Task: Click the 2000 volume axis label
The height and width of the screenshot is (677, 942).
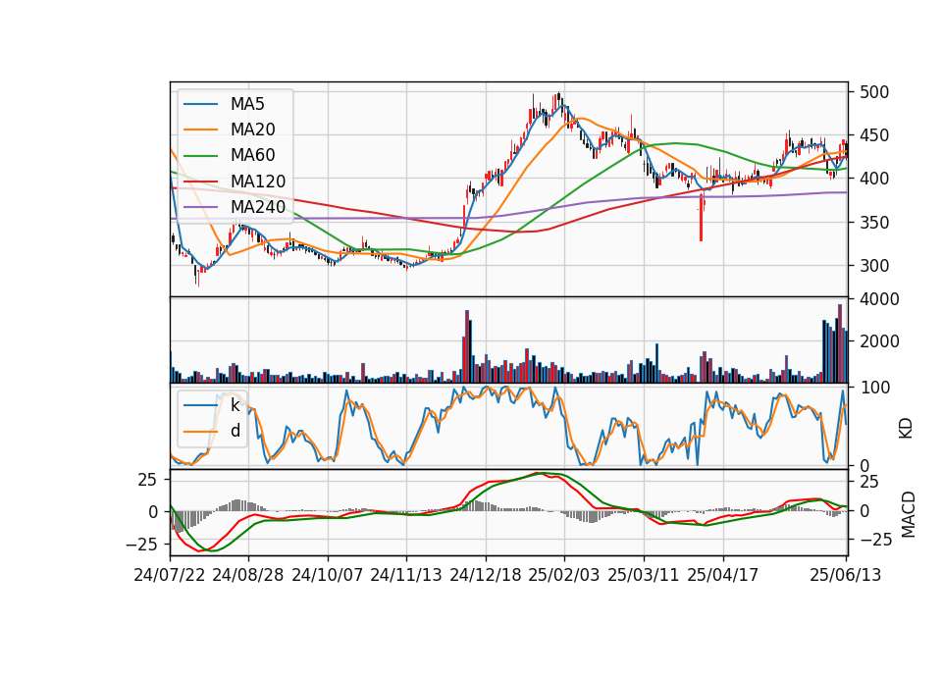Action: coord(879,341)
